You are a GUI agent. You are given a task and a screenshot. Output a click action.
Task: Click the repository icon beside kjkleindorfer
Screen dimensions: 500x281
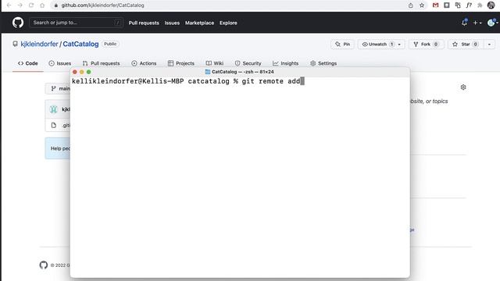click(x=15, y=44)
